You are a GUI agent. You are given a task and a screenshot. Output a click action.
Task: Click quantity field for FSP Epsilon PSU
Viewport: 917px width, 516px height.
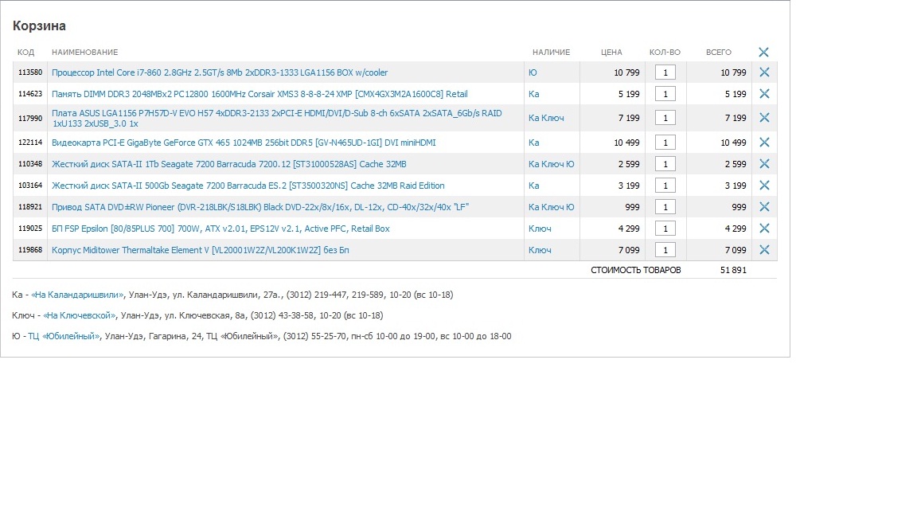(665, 229)
